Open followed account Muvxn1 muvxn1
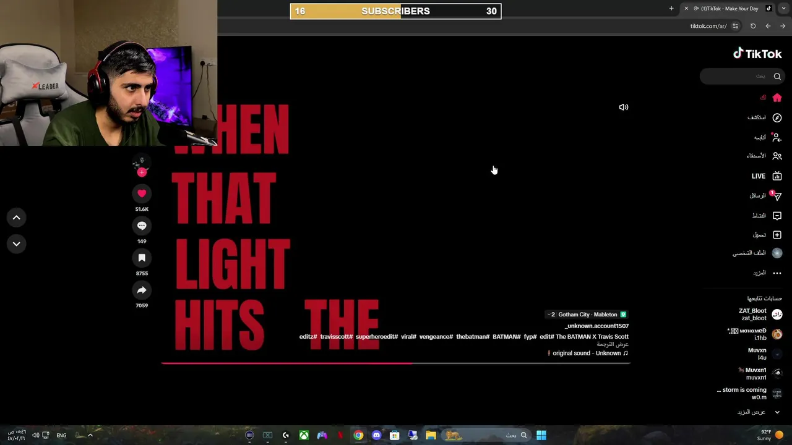This screenshot has width=792, height=445. point(761,374)
